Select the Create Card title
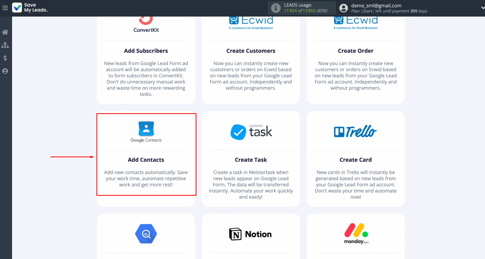The image size is (485, 259). (x=356, y=160)
